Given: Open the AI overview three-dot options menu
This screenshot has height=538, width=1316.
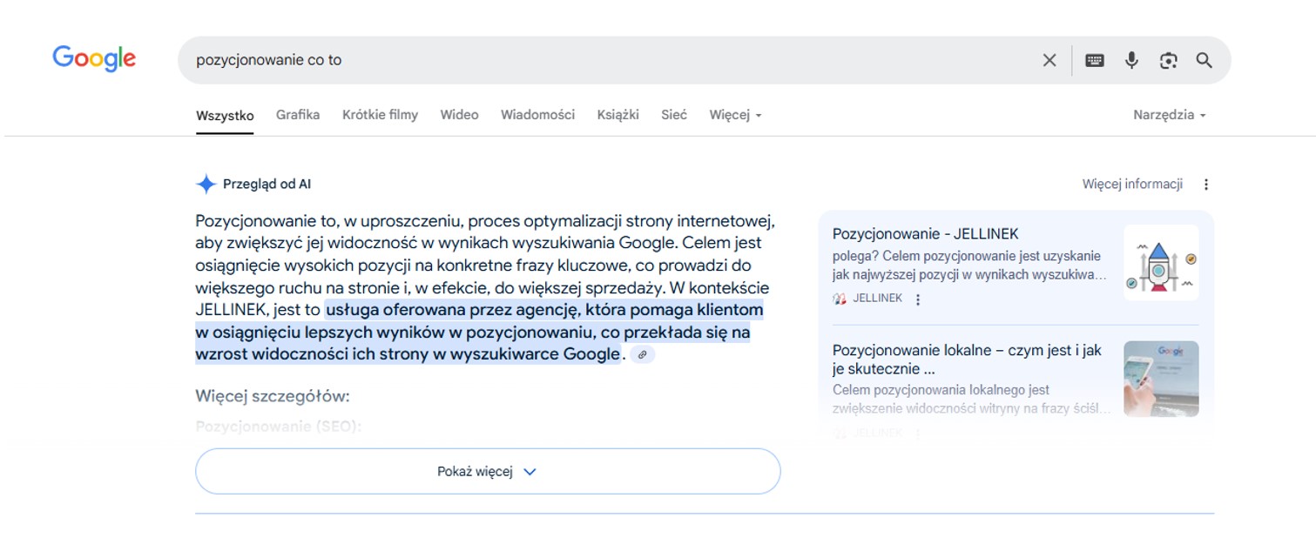Looking at the screenshot, I should click(1206, 185).
